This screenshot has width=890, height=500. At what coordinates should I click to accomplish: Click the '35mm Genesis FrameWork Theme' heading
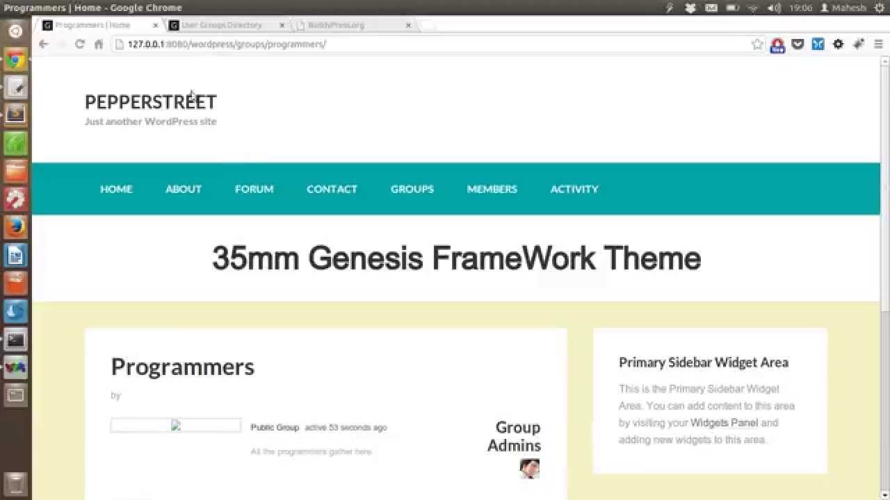pyautogui.click(x=456, y=258)
